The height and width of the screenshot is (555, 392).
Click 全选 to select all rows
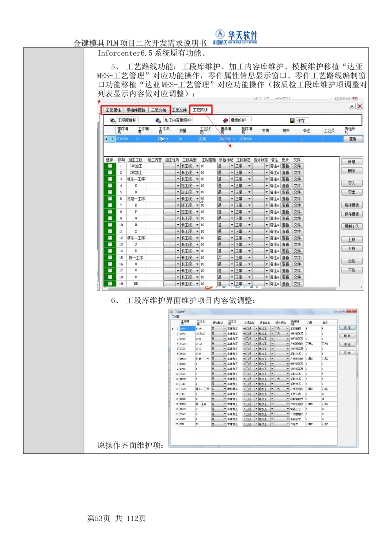tap(352, 261)
